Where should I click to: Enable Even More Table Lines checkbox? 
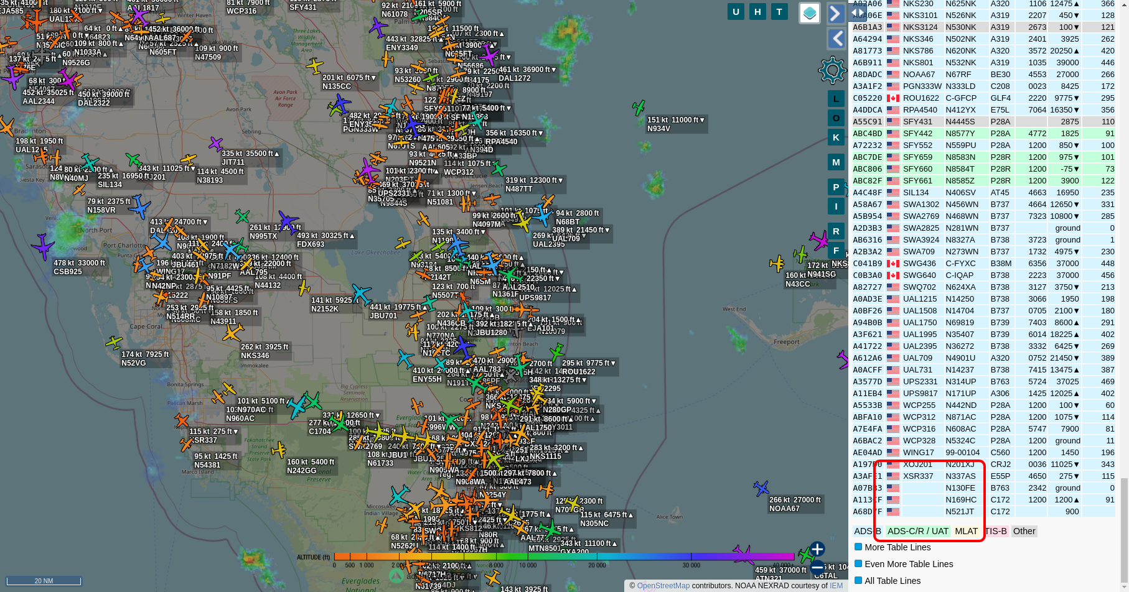[858, 564]
